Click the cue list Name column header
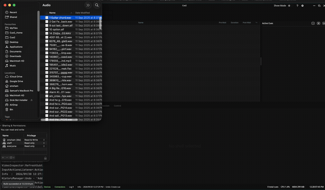The image size is (325, 190). pyautogui.click(x=141, y=23)
